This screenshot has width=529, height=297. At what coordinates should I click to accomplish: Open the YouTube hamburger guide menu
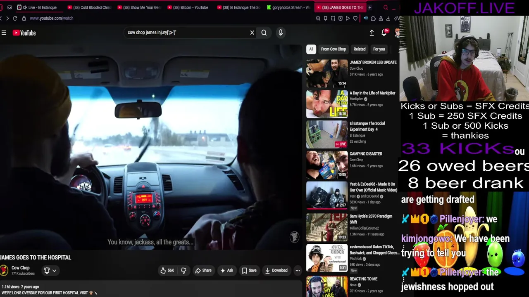4,33
